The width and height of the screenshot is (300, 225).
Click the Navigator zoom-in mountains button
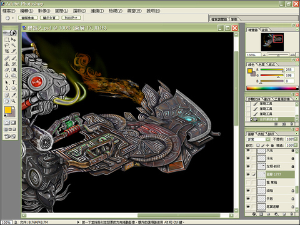pos(292,55)
